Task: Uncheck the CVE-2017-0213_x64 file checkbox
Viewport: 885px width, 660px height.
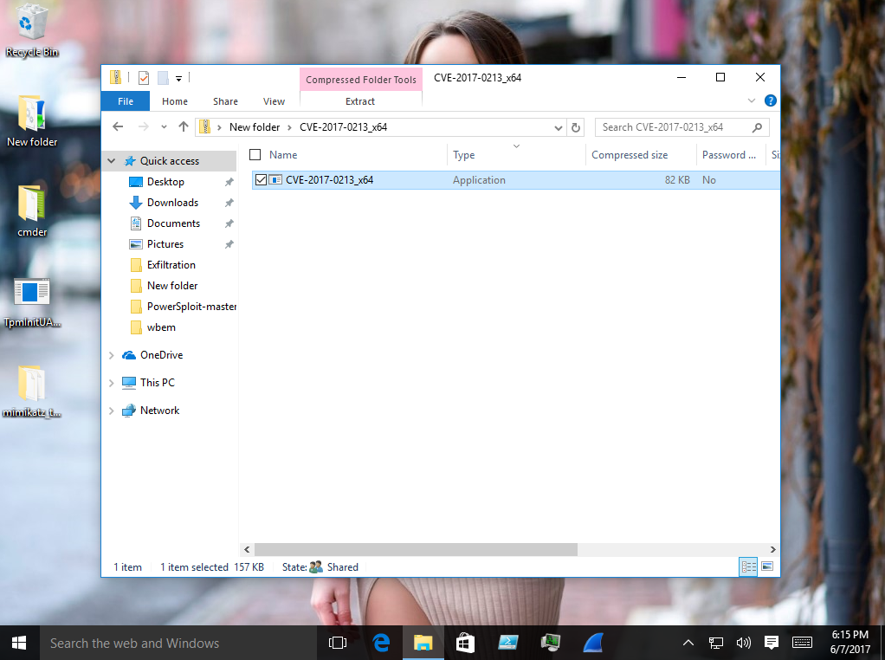Action: pyautogui.click(x=261, y=180)
